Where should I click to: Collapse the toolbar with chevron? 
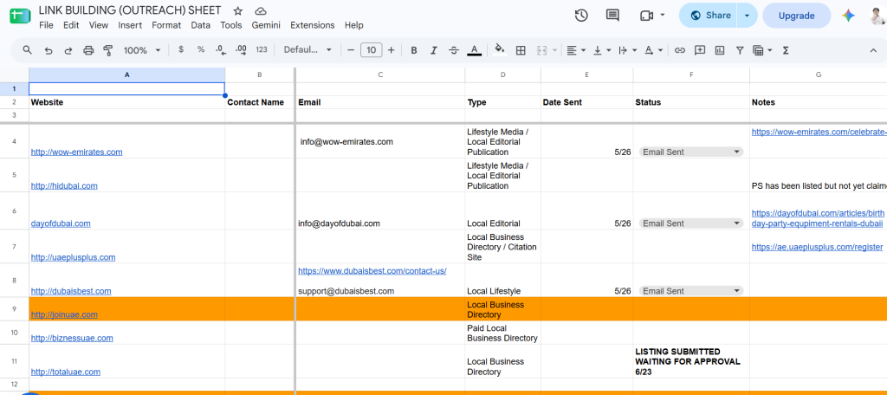[x=873, y=50]
